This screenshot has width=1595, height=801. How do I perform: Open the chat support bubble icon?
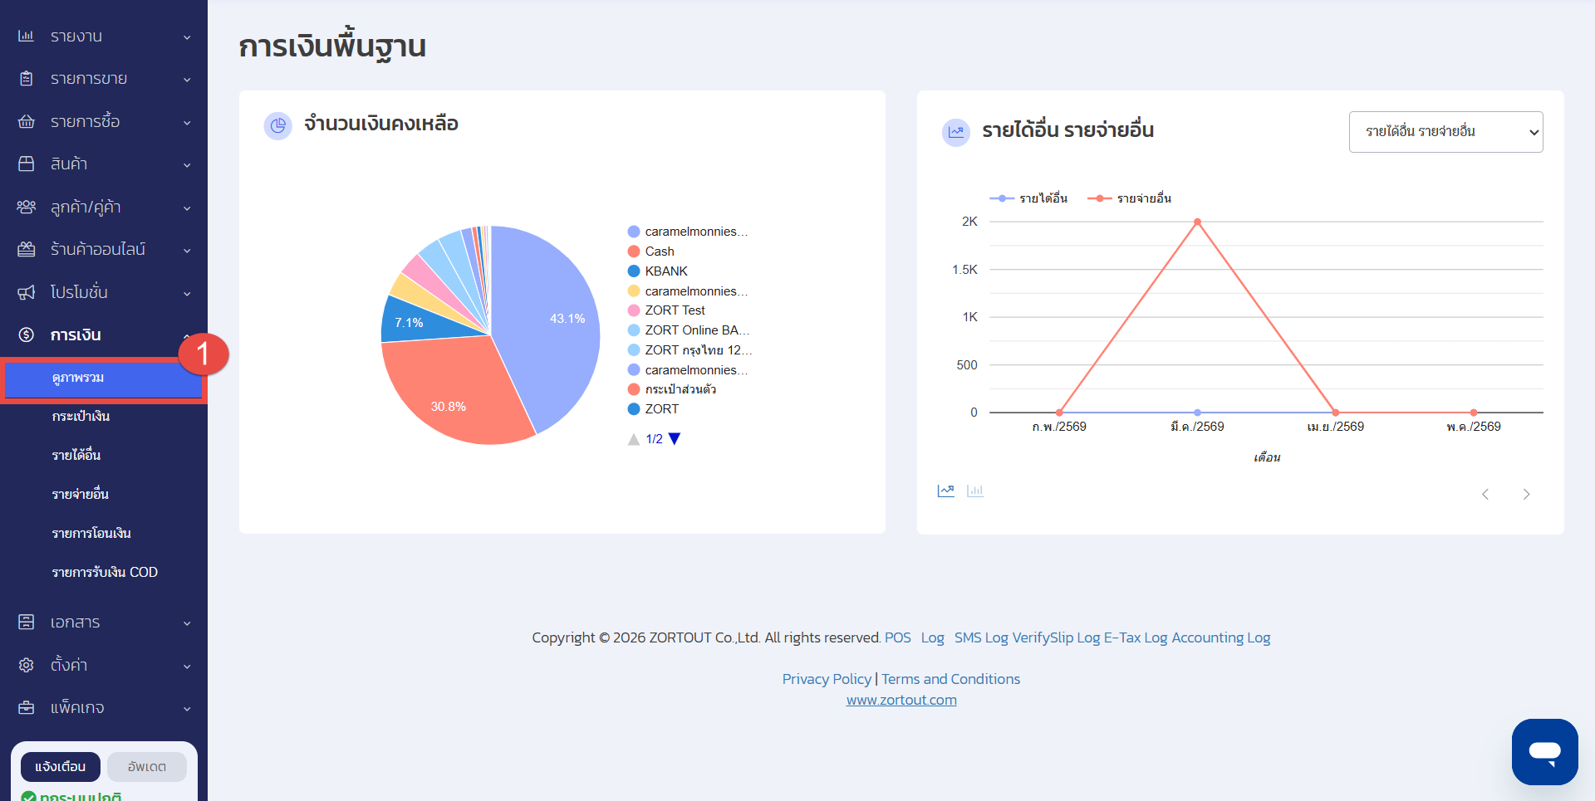coord(1544,751)
